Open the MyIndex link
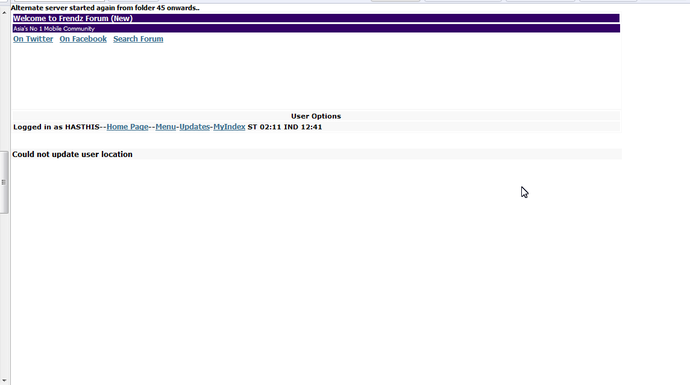This screenshot has height=385, width=690. coord(229,127)
